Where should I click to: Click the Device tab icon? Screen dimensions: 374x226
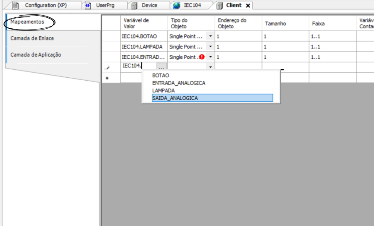click(134, 5)
